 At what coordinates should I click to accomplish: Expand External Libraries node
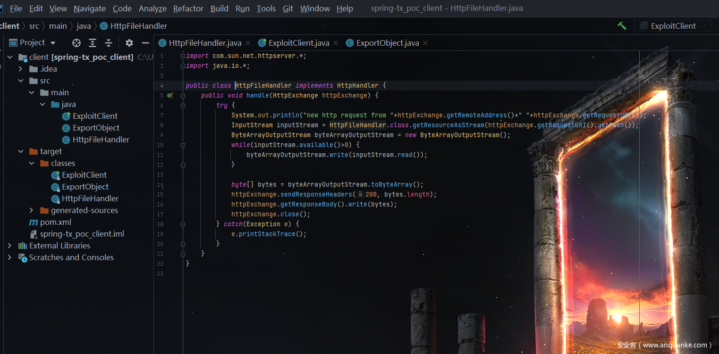tap(9, 246)
